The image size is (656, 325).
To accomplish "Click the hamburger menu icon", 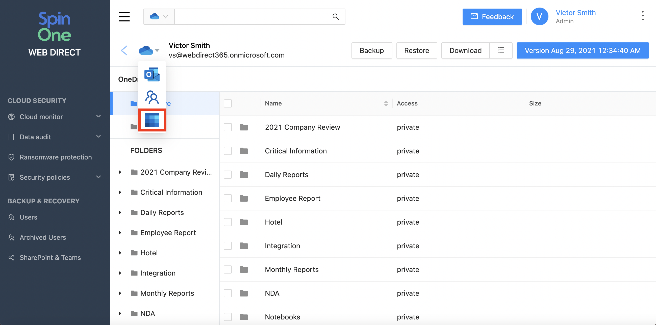I will point(124,17).
